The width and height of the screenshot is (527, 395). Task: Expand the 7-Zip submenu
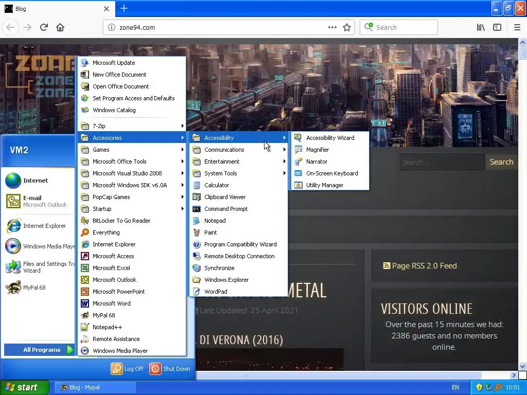132,126
